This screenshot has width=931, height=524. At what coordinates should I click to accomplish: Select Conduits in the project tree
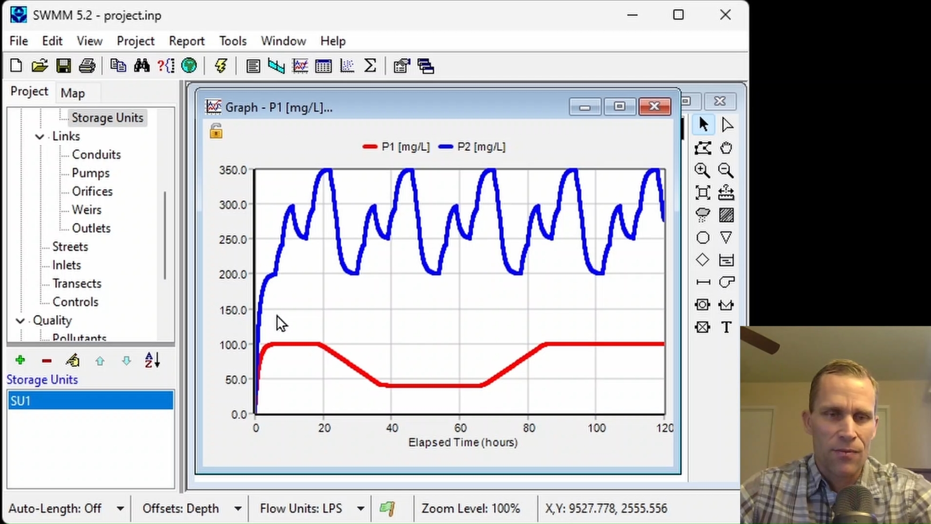point(96,155)
